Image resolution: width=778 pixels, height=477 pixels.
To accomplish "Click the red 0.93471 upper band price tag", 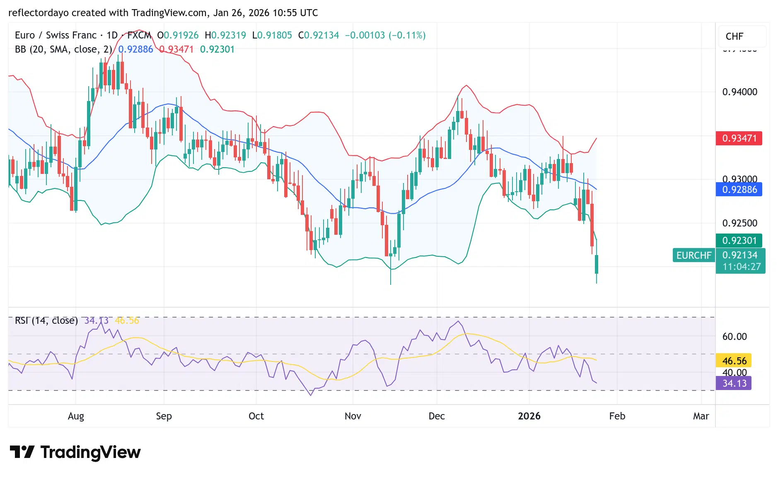I will click(x=739, y=138).
